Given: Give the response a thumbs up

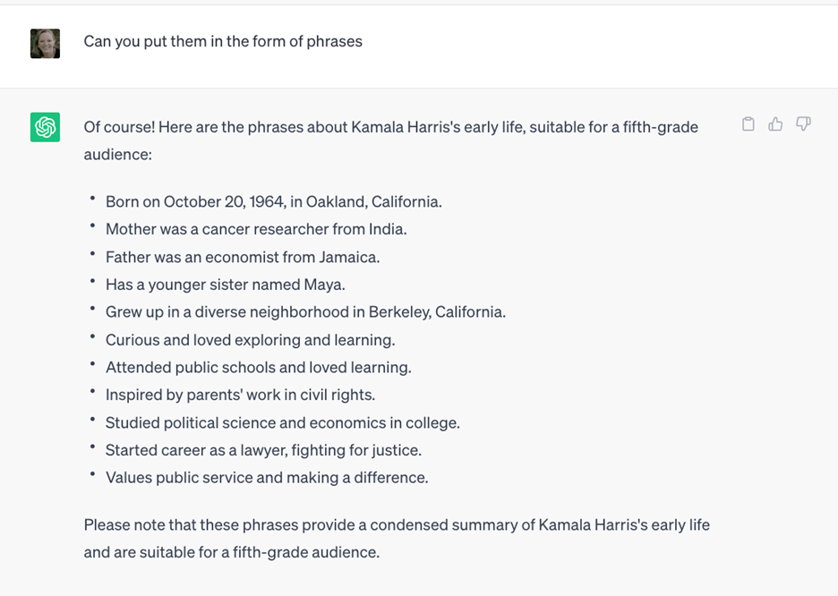Looking at the screenshot, I should click(x=775, y=123).
